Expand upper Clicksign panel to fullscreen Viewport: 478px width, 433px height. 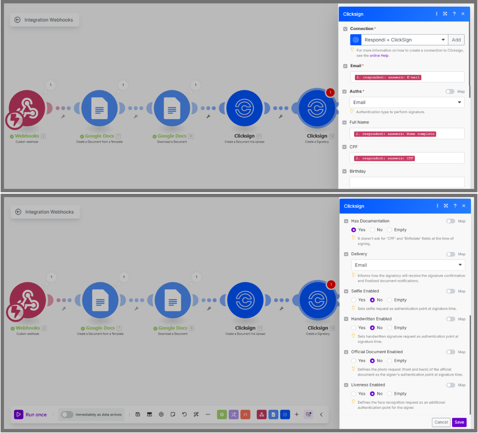pos(445,14)
